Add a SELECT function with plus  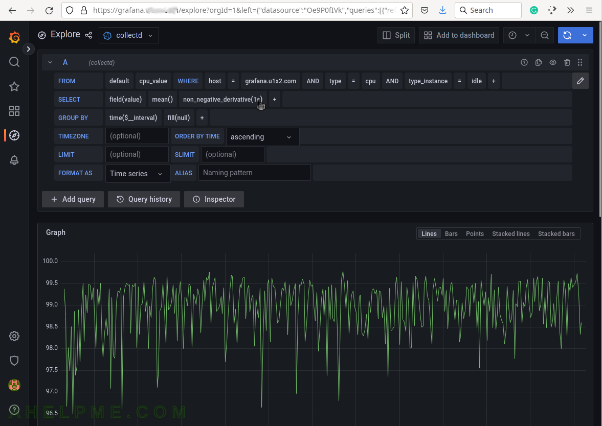pyautogui.click(x=275, y=99)
